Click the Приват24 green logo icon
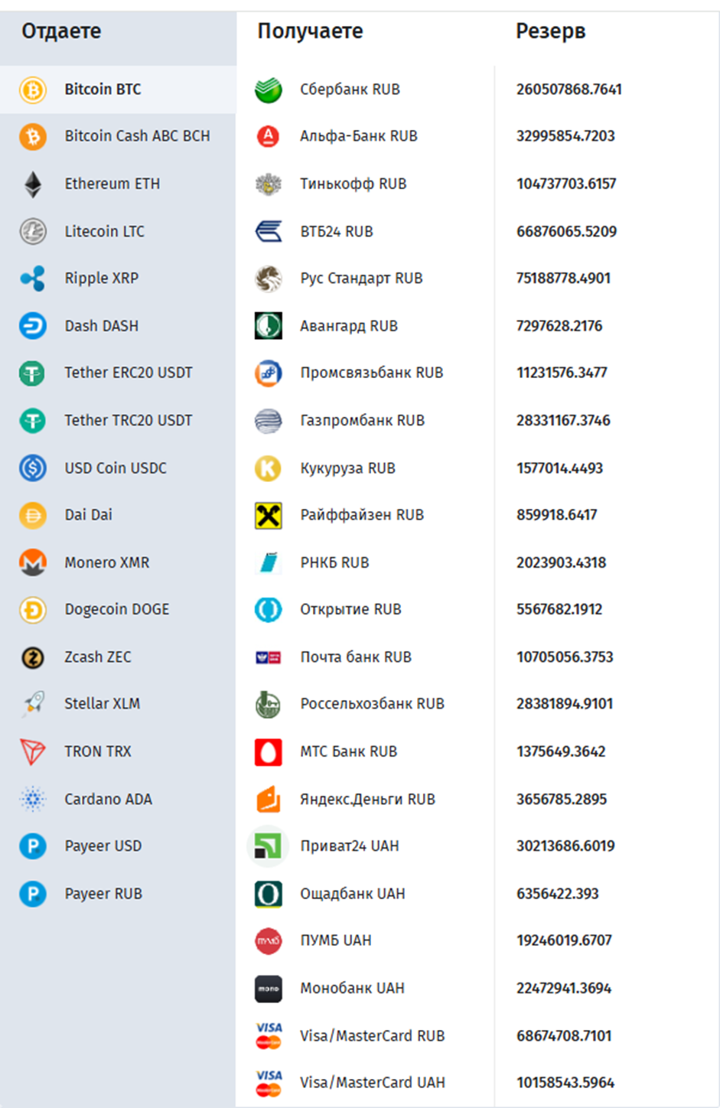This screenshot has height=1108, width=720. point(269,846)
